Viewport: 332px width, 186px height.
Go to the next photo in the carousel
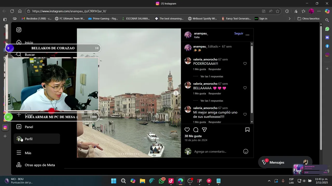coord(176,93)
